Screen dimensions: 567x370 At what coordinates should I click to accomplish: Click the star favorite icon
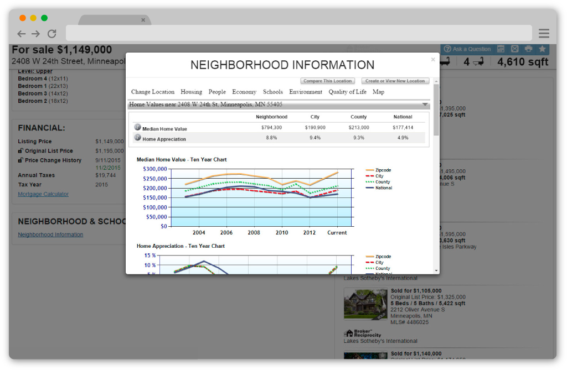point(542,49)
